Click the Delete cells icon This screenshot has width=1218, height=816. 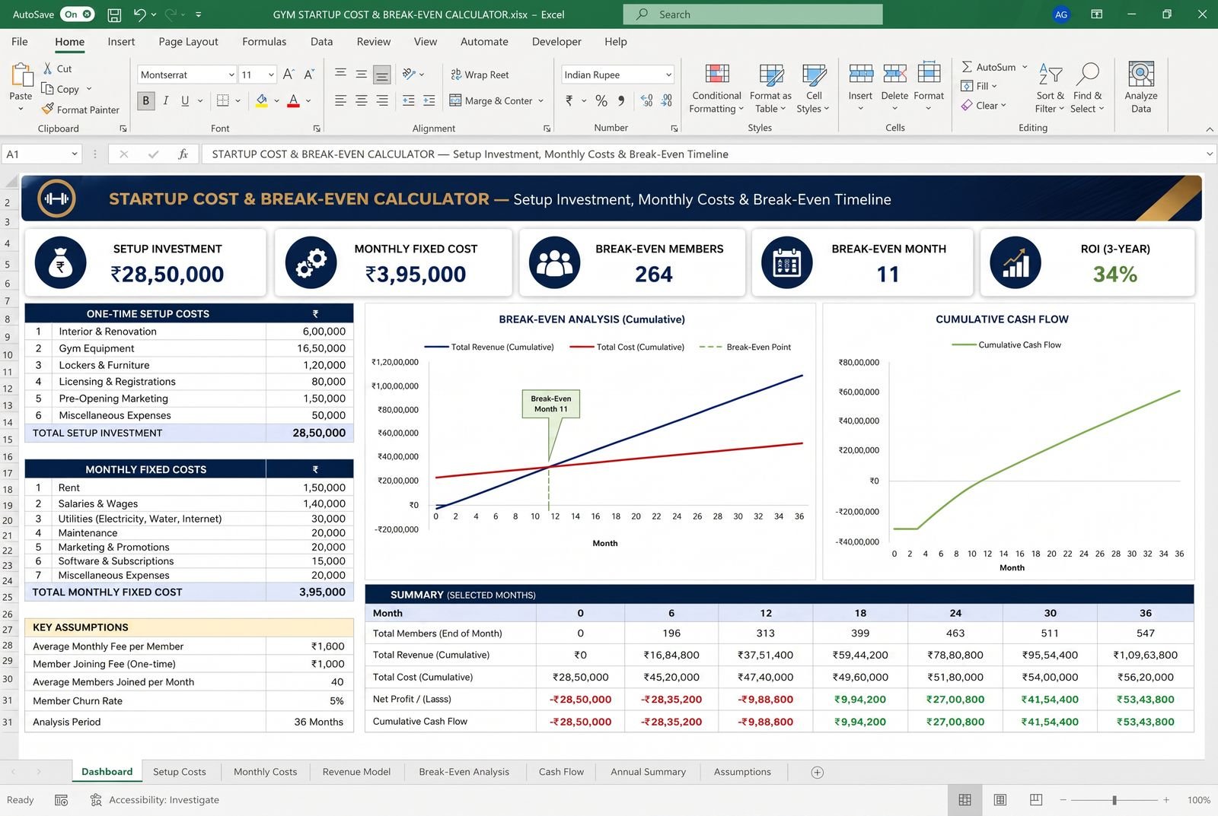[894, 73]
